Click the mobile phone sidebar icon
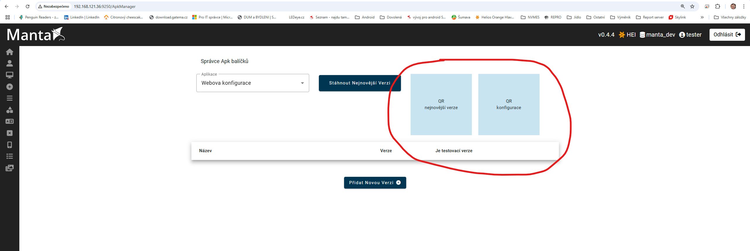The height and width of the screenshot is (251, 750). tap(10, 145)
